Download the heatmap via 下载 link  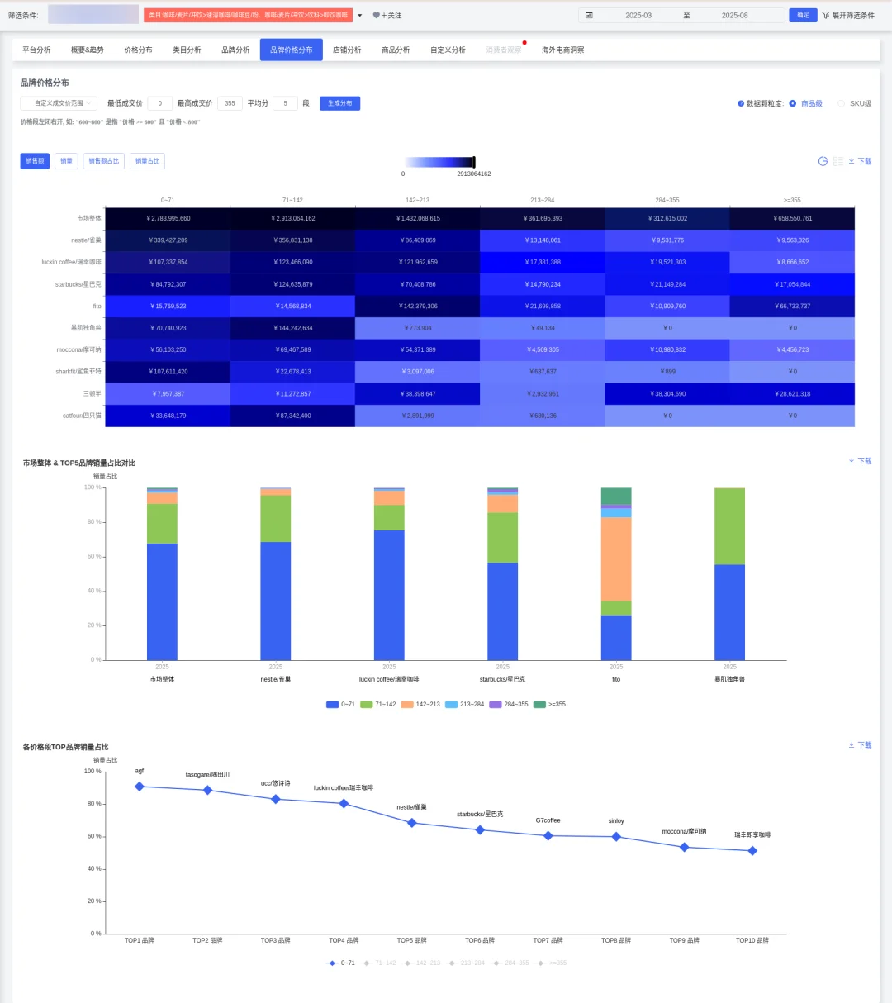[x=860, y=162]
